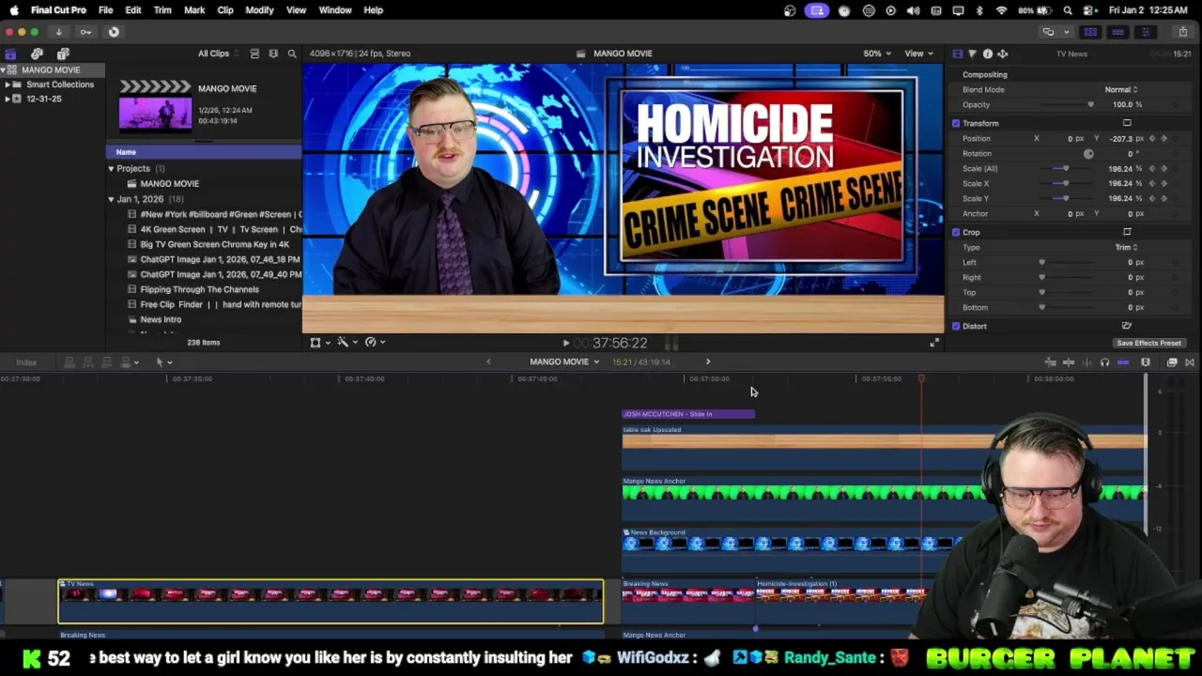Collapse the Projects group triangle

pyautogui.click(x=111, y=169)
